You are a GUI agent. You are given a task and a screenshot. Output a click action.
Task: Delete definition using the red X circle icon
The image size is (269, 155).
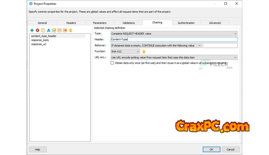coord(38,30)
